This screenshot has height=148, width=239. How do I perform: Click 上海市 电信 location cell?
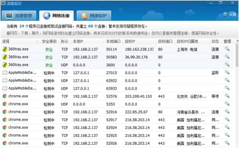coord(187,49)
